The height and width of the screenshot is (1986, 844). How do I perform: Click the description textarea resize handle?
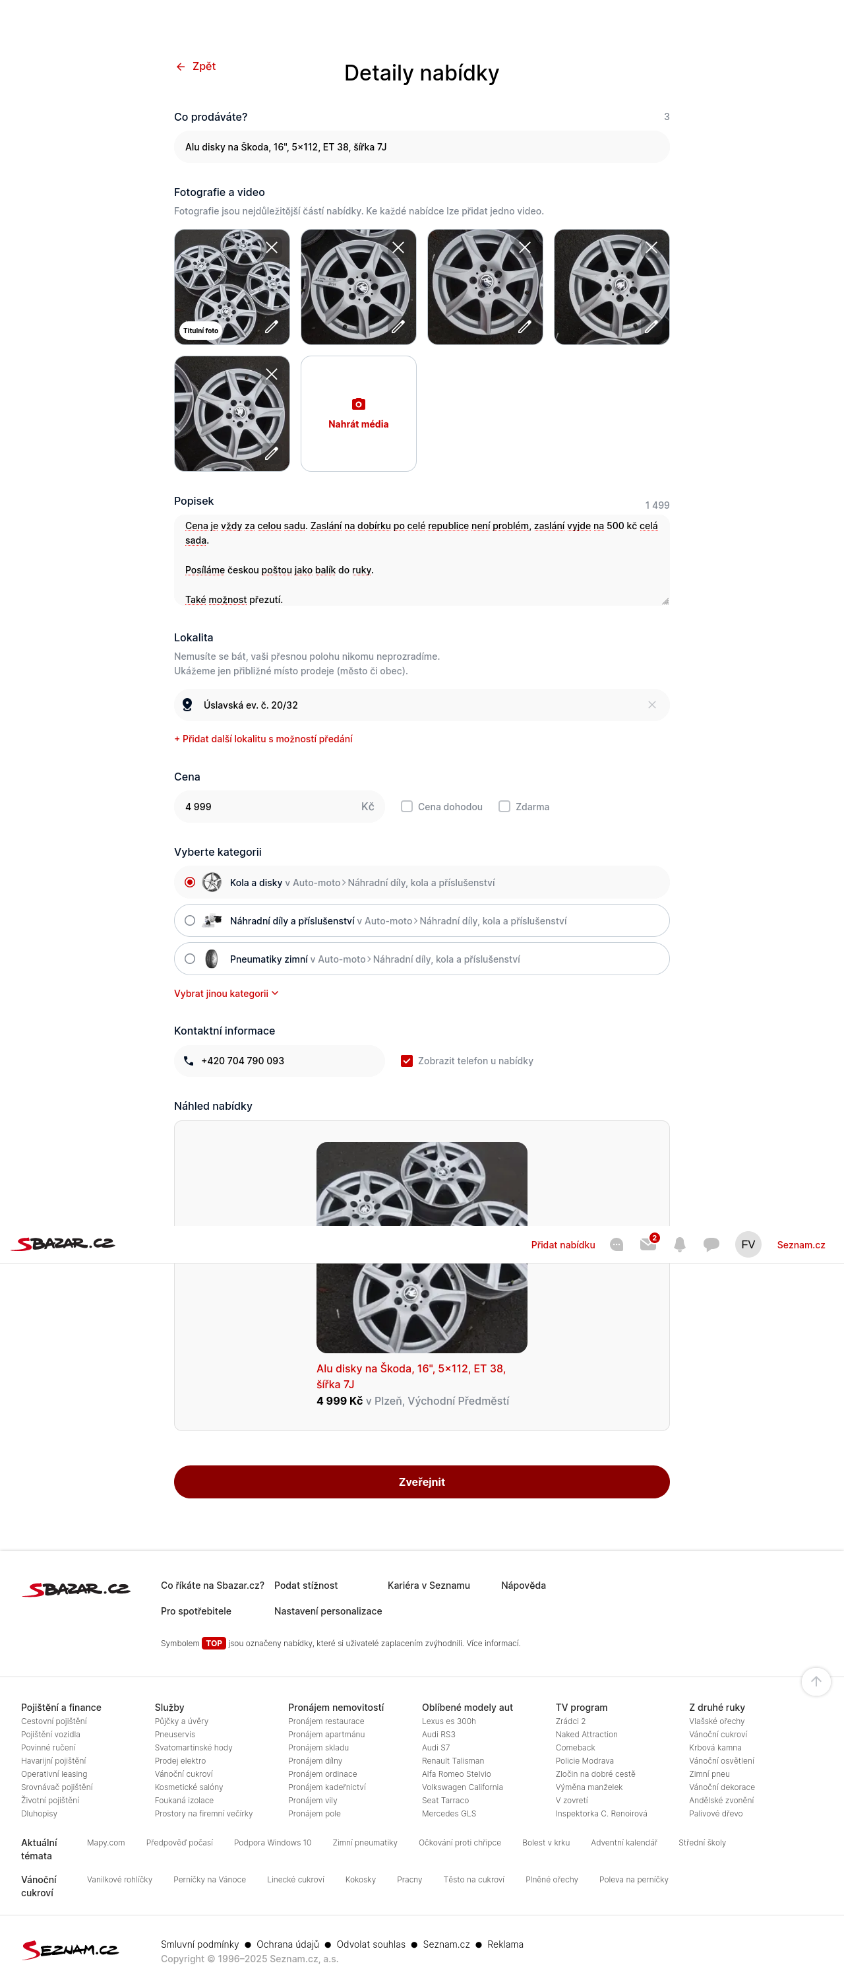[665, 600]
